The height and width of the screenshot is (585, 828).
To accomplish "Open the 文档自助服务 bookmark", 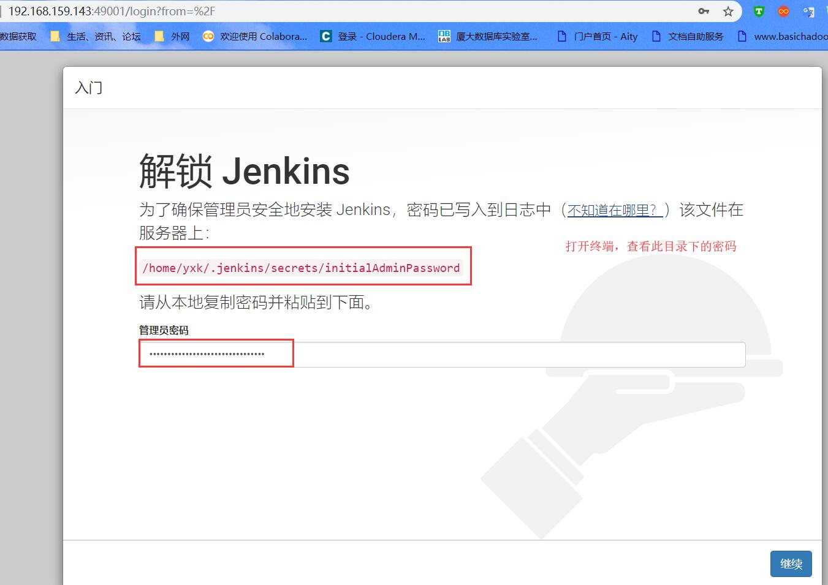I will (687, 36).
